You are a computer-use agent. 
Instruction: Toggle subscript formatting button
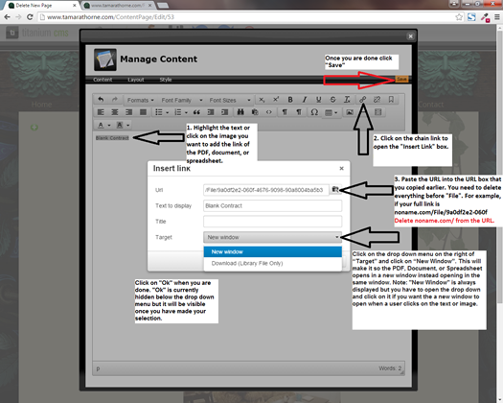click(x=262, y=100)
